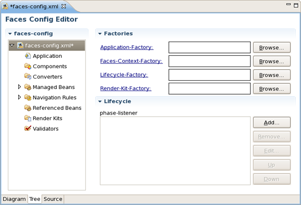Collapse the Lifecycle section

pyautogui.click(x=100, y=101)
